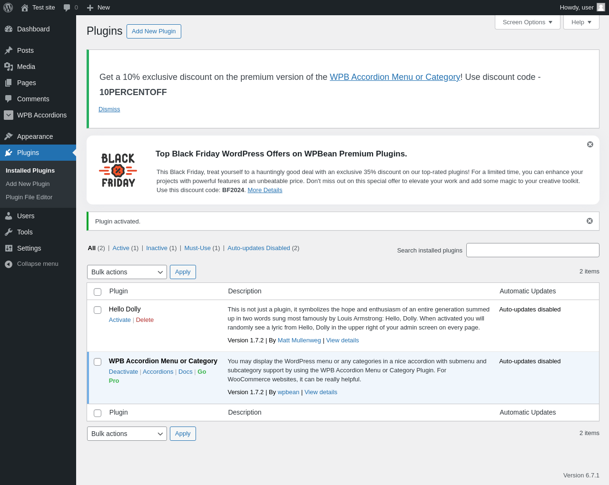The image size is (609, 485).
Task: Toggle select-all checkbox in table footer
Action: pyautogui.click(x=98, y=413)
